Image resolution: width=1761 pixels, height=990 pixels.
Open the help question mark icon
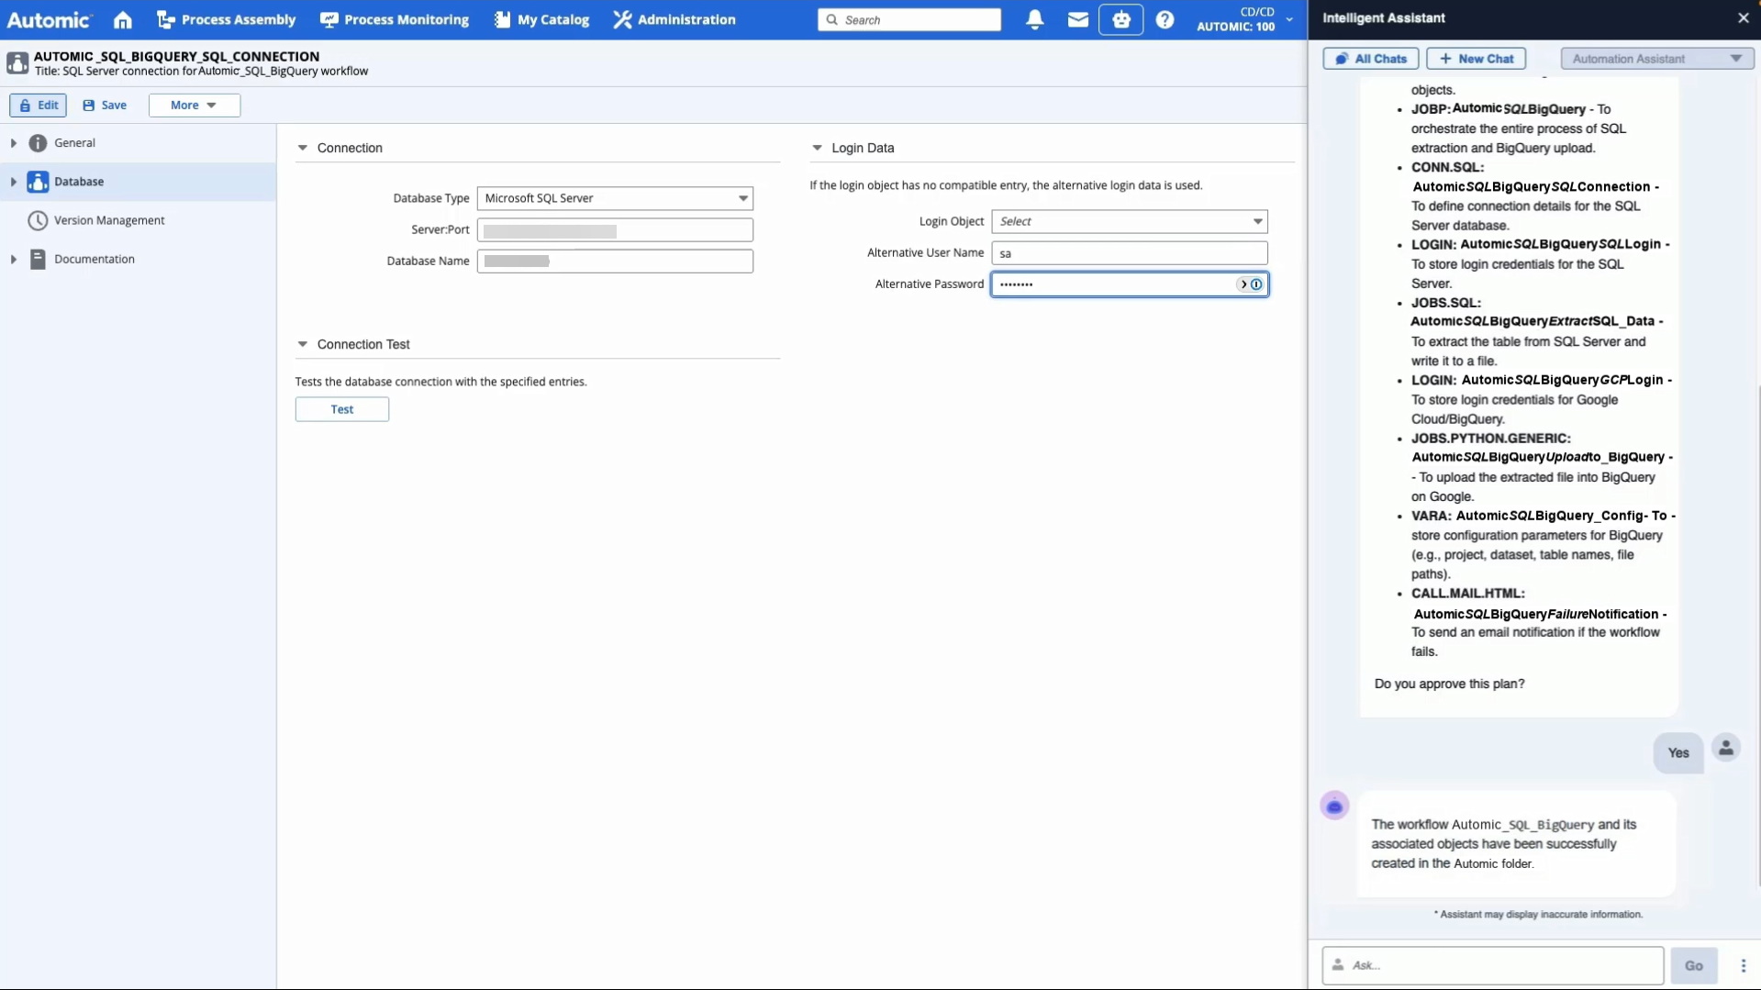1165,19
